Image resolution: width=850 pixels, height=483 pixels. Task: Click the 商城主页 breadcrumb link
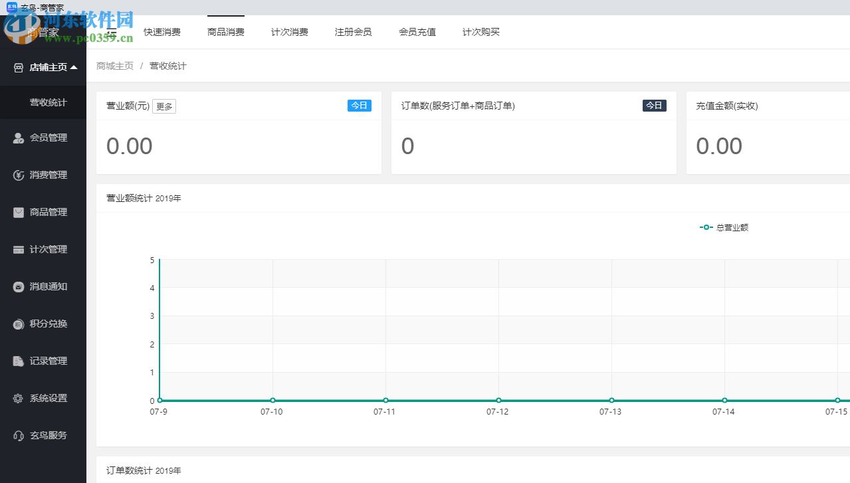tap(115, 66)
